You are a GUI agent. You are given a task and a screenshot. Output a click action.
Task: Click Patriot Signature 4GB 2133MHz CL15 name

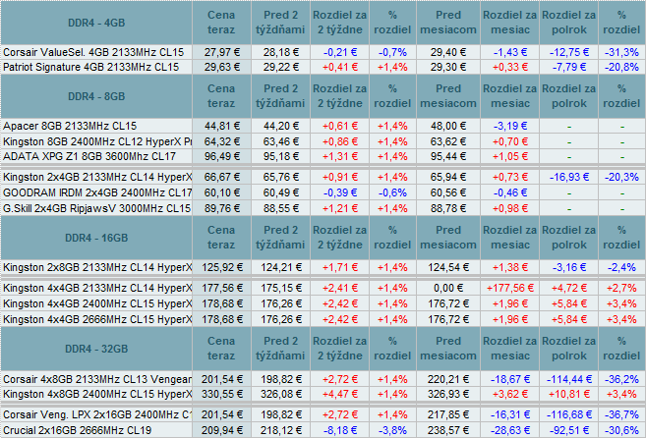click(x=91, y=67)
